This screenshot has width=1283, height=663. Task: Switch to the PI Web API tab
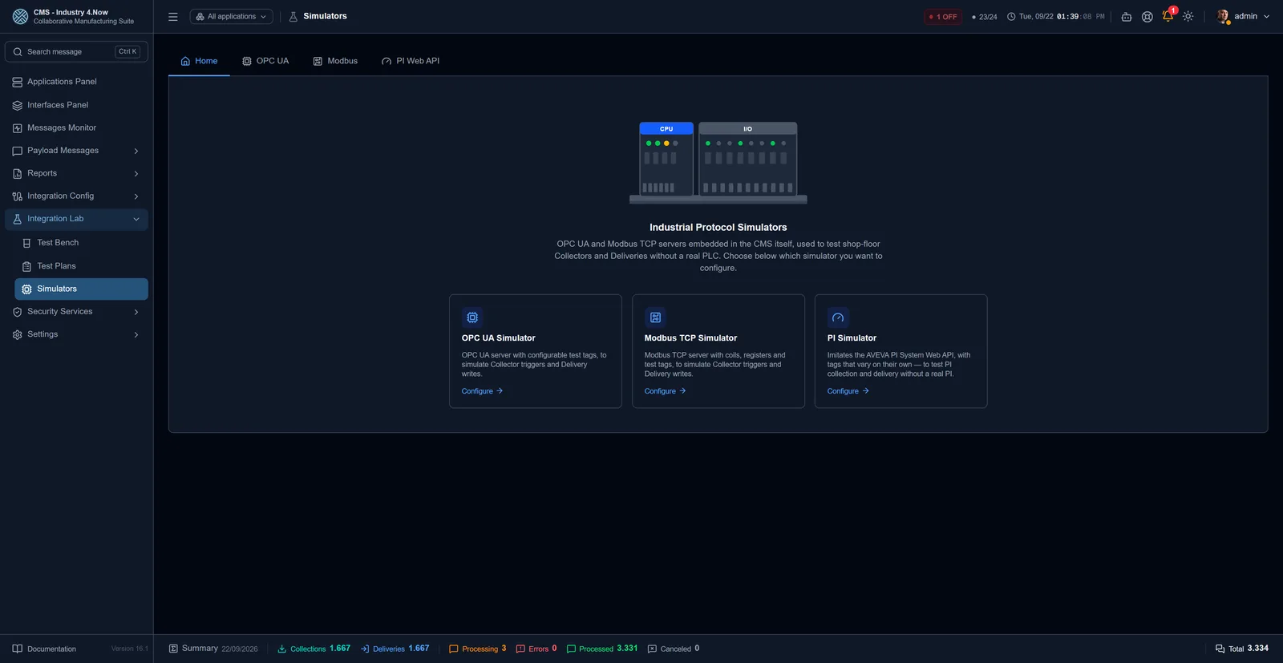click(x=411, y=61)
